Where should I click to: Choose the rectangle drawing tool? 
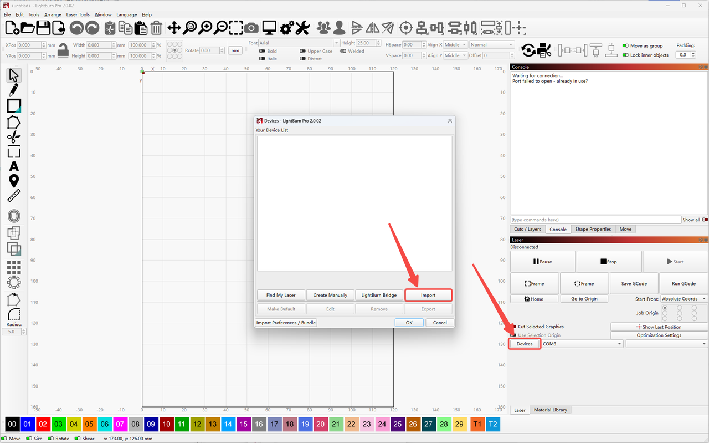pos(14,106)
